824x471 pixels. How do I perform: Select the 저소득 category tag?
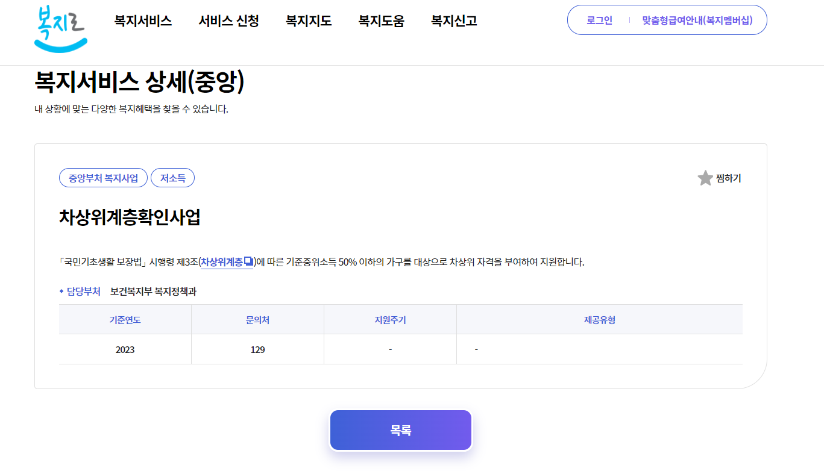[x=172, y=177]
